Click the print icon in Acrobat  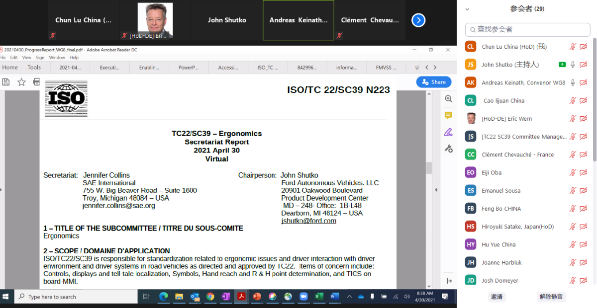pyautogui.click(x=36, y=82)
